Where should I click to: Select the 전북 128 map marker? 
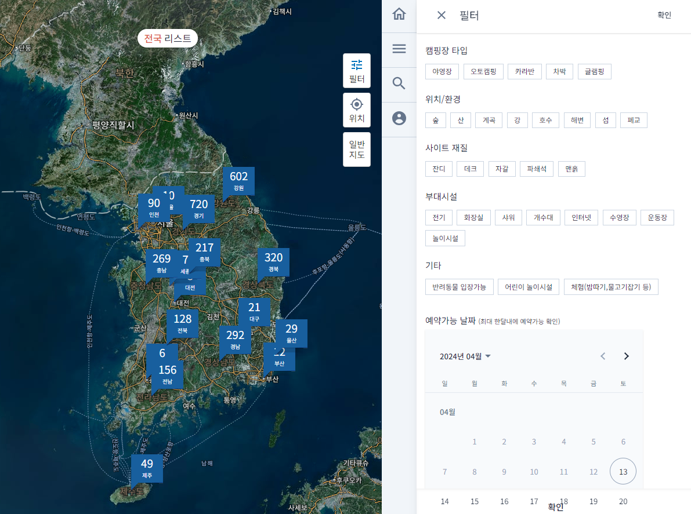pos(182,323)
